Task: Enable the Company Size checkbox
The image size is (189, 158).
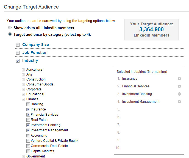Action: coord(18,45)
